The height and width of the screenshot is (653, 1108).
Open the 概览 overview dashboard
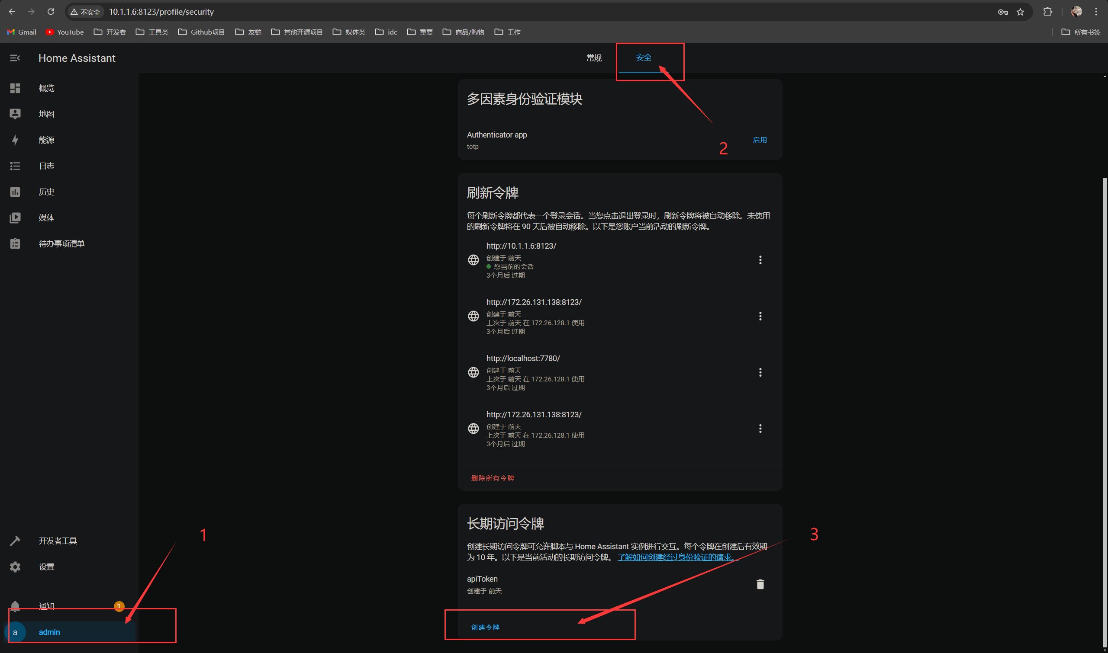point(46,88)
